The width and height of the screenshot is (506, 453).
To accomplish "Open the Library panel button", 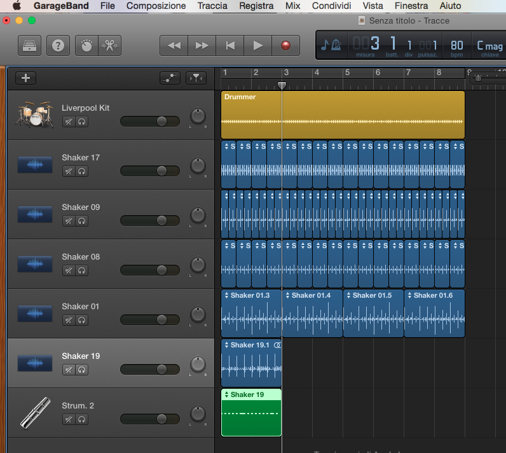I will pos(29,46).
